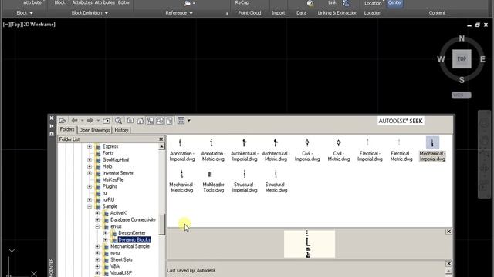
Task: Select Annotation - Imperial.dwg file
Action: (x=182, y=150)
